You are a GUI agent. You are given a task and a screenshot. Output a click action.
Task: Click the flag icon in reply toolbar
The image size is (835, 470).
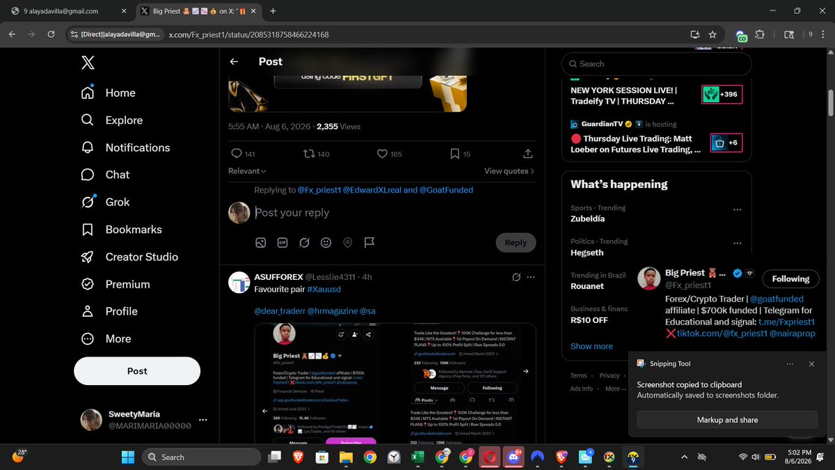pyautogui.click(x=369, y=242)
